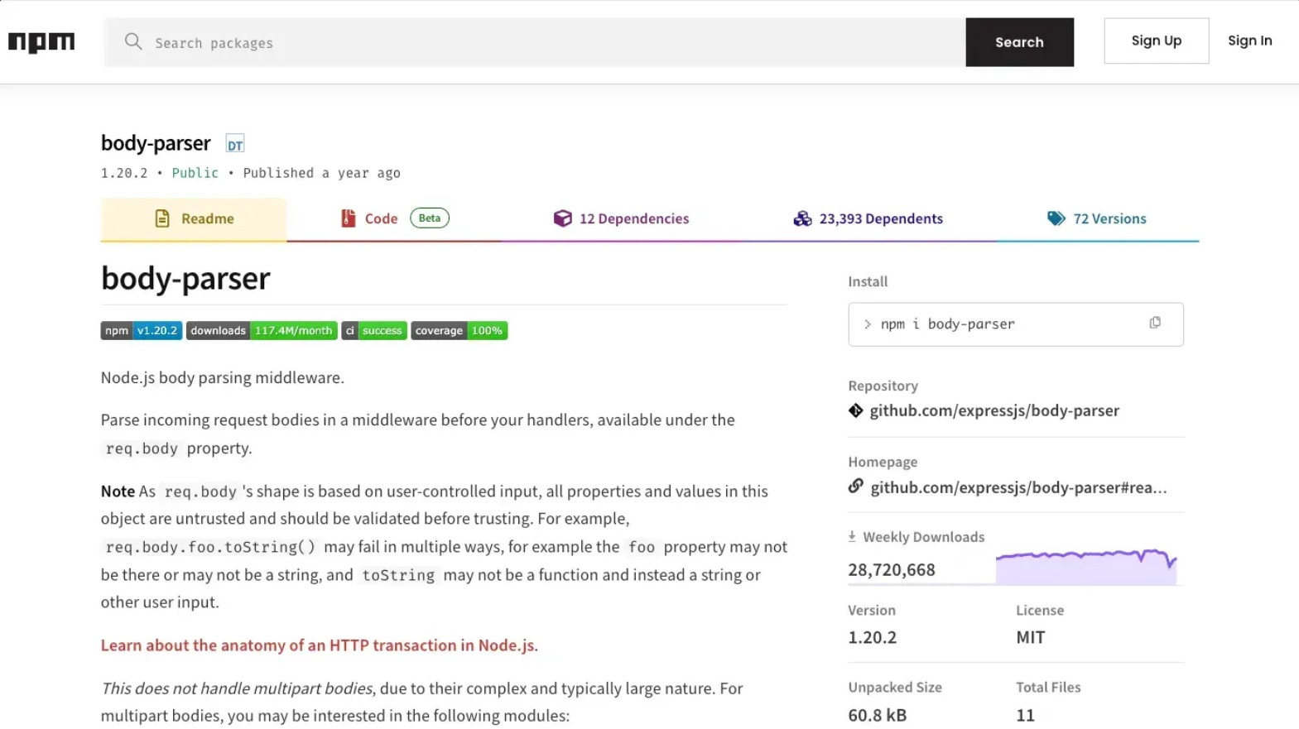Click the npm i body-parser command text
Viewport: 1299px width, 729px height.
pyautogui.click(x=947, y=324)
